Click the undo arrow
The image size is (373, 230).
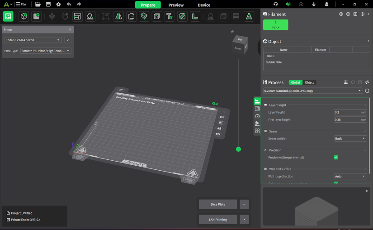69,4
